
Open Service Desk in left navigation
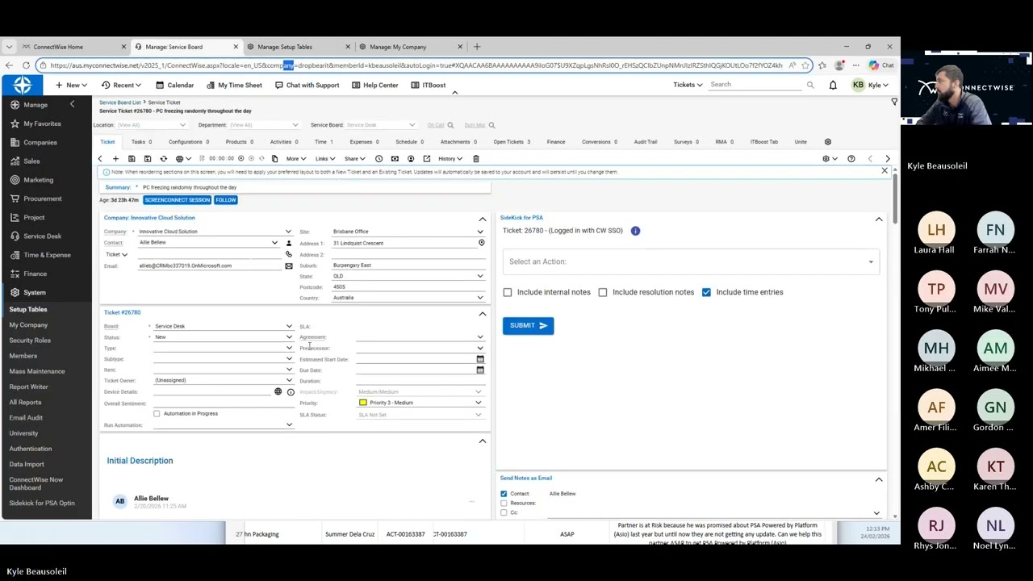tap(43, 236)
